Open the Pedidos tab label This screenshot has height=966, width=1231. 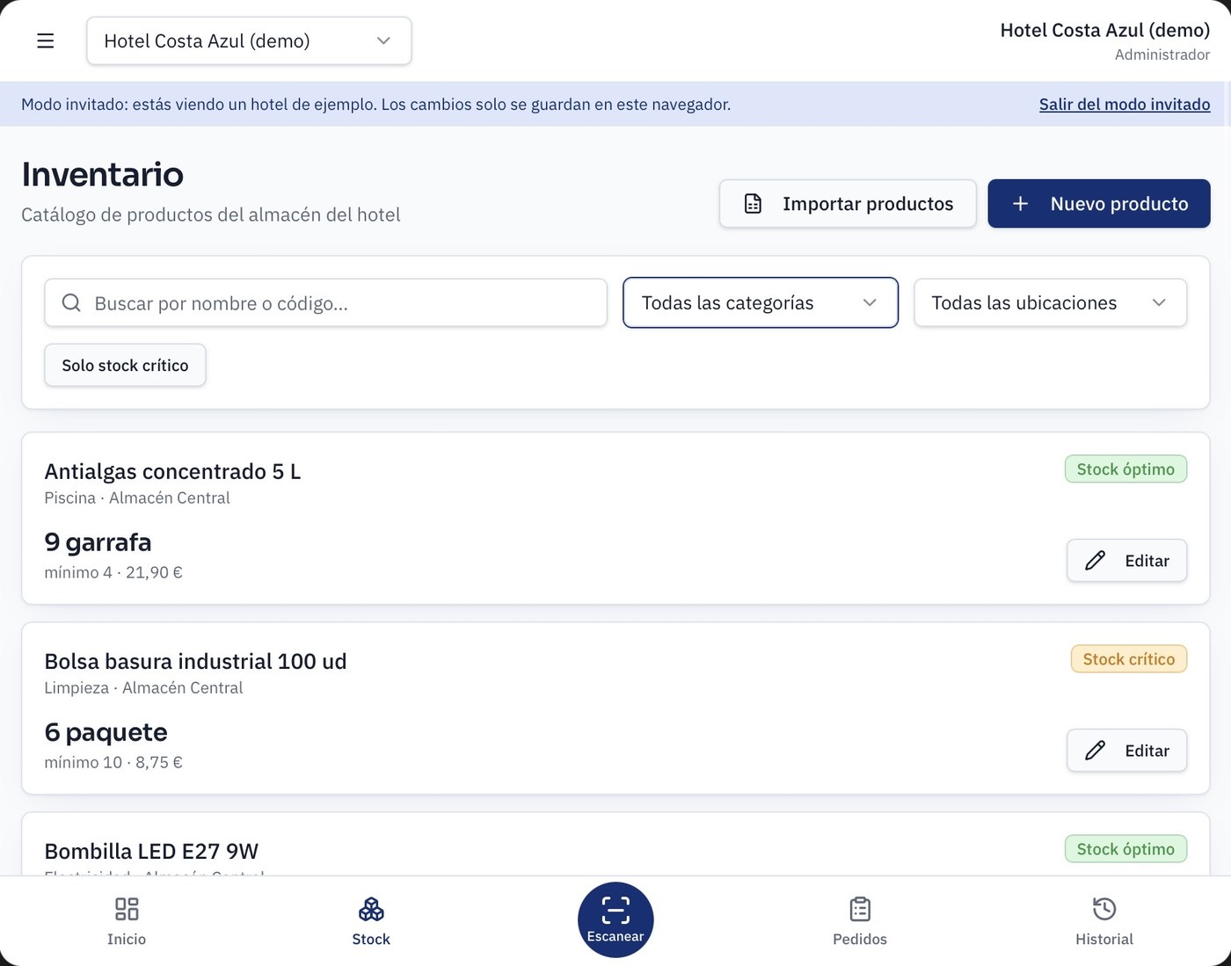point(860,940)
